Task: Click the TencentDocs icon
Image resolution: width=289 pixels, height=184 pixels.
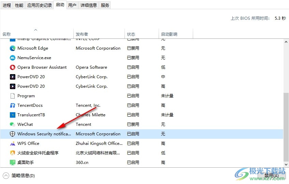Action: point(13,105)
